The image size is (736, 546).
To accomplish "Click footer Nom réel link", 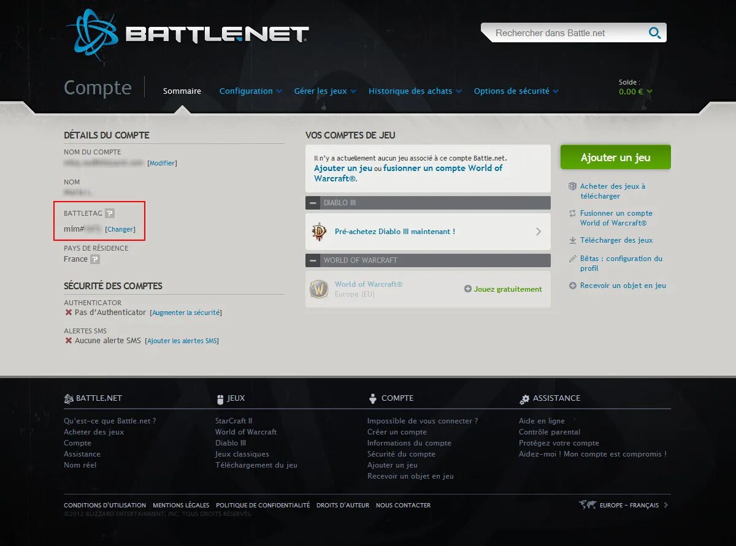I will tap(80, 465).
